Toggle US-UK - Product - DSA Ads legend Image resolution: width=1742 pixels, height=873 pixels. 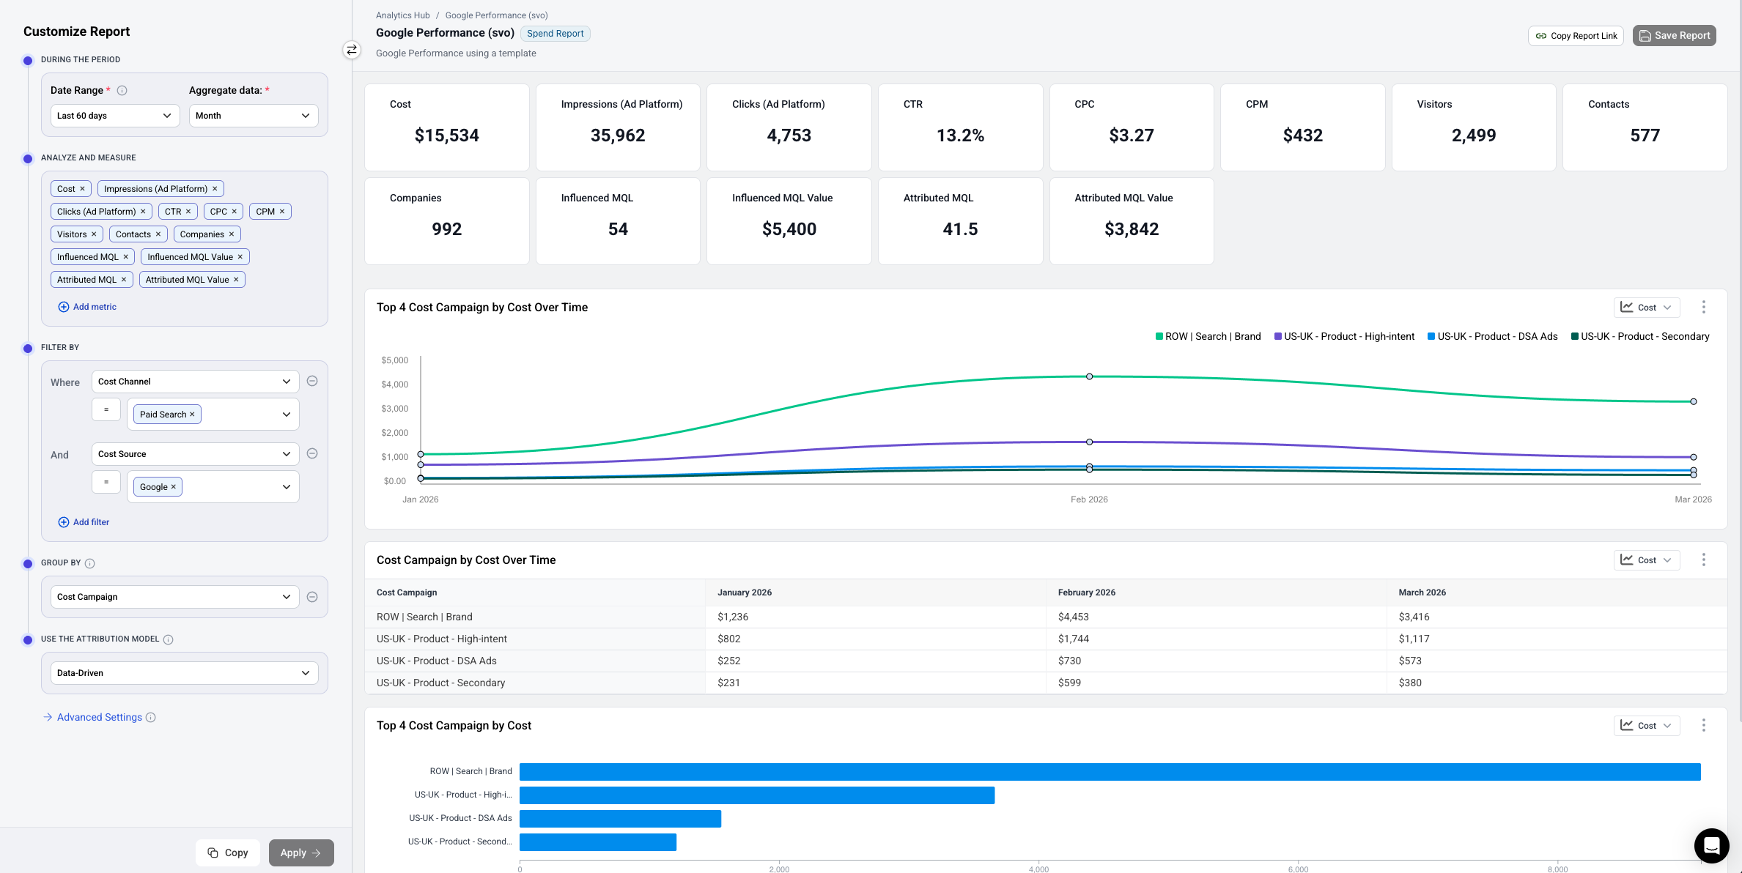click(1492, 336)
